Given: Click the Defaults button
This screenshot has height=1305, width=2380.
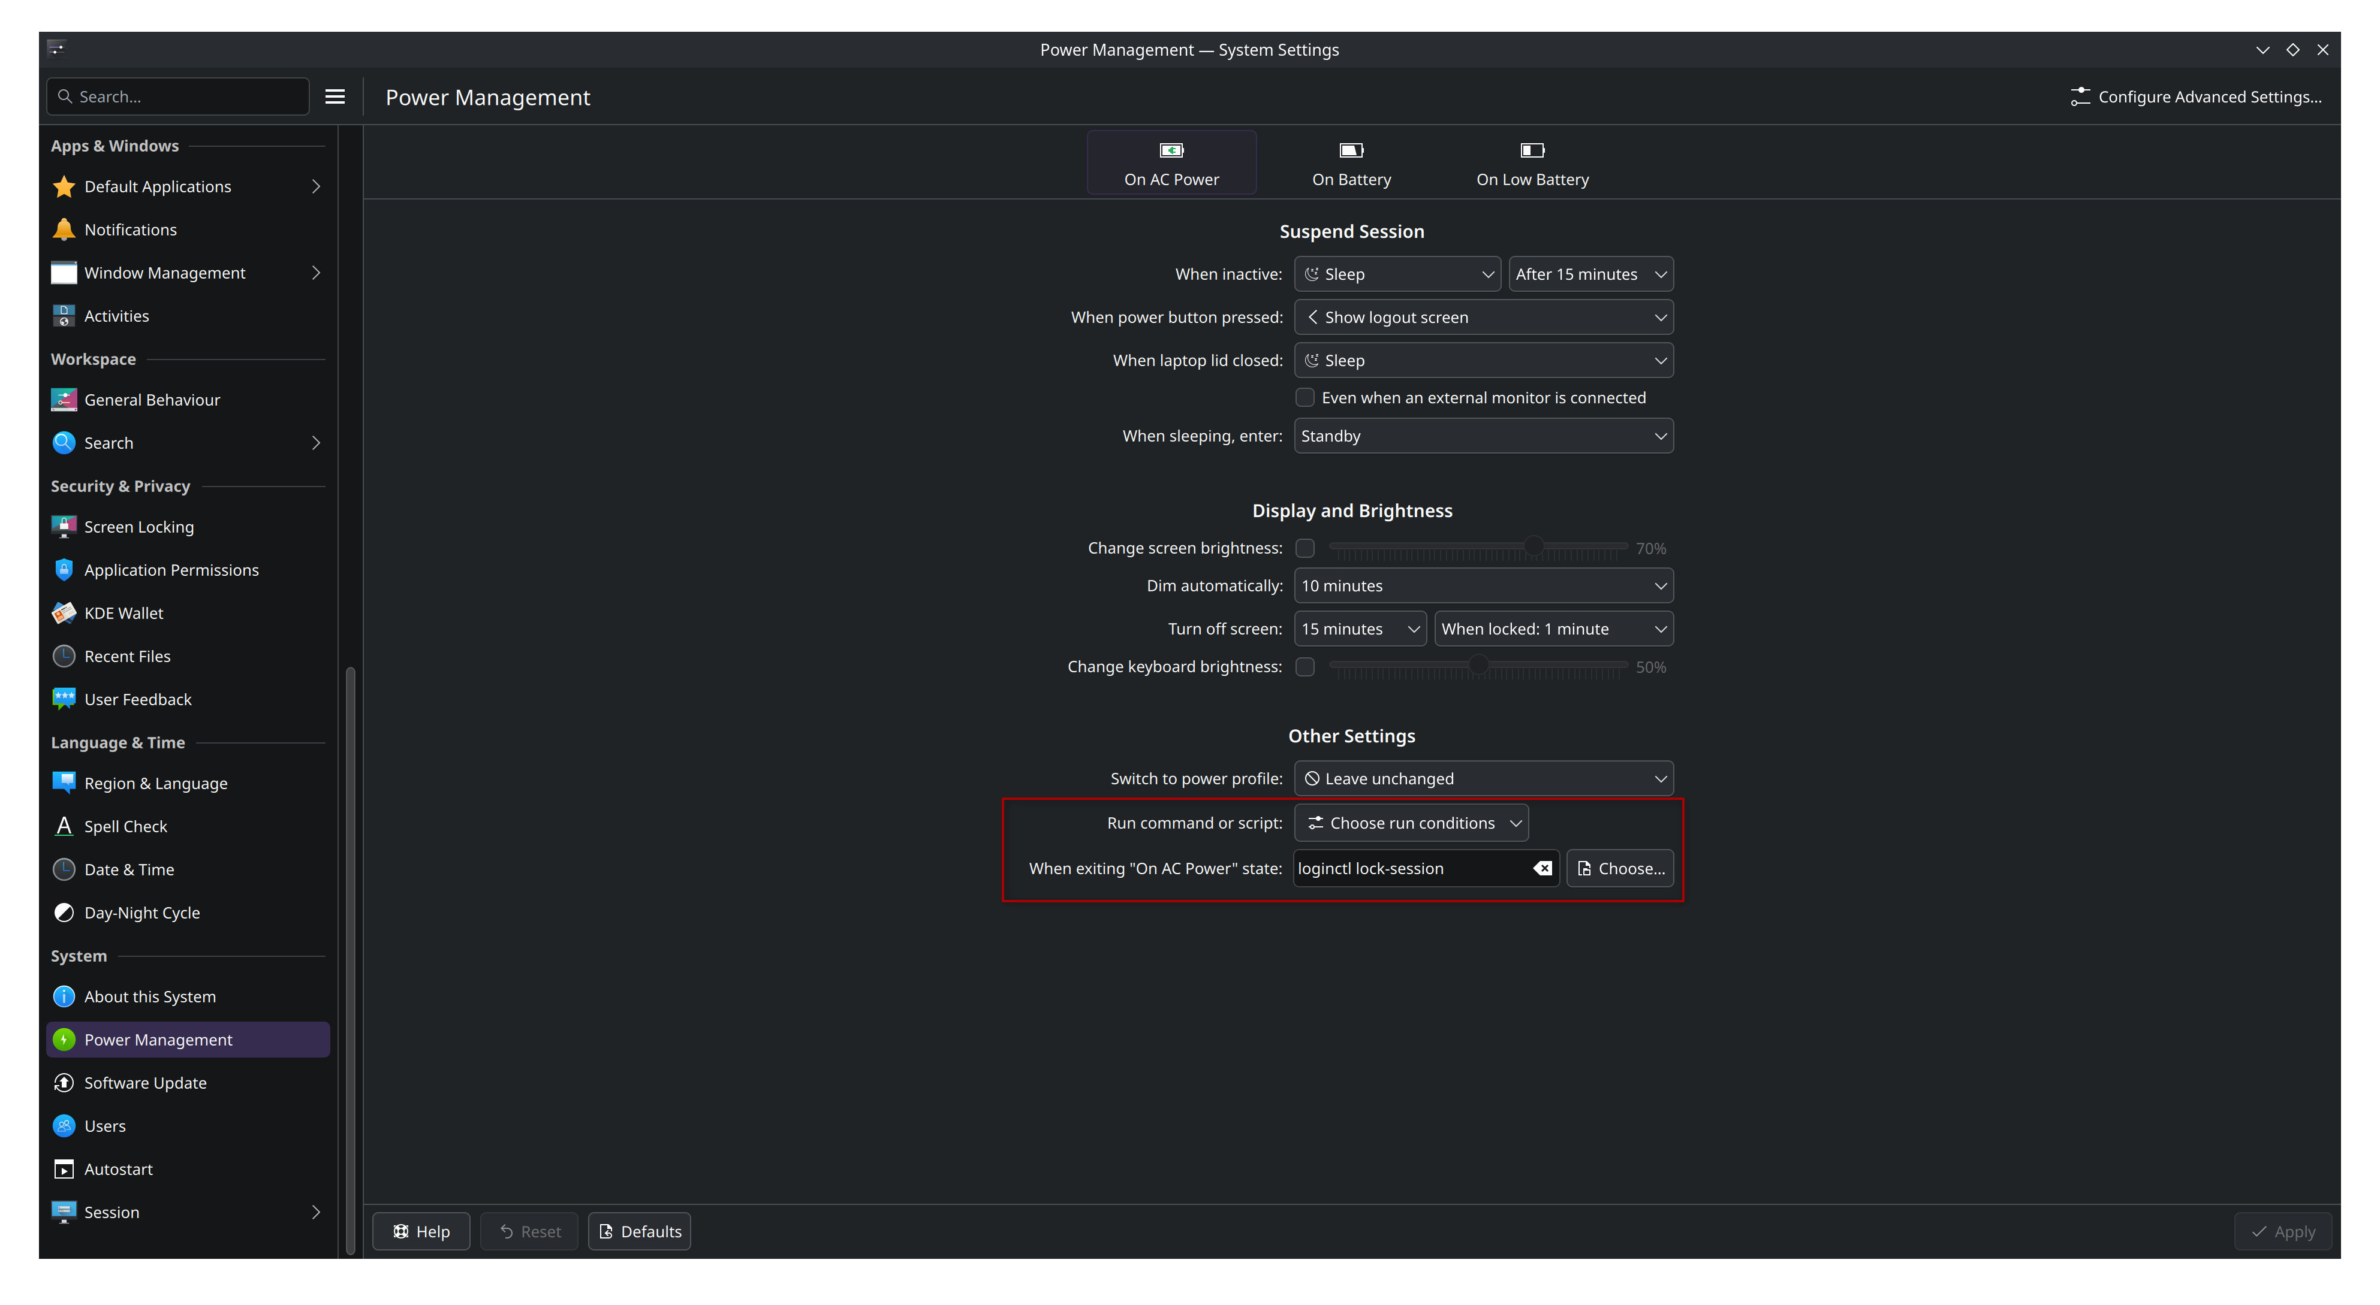Looking at the screenshot, I should click(x=638, y=1230).
